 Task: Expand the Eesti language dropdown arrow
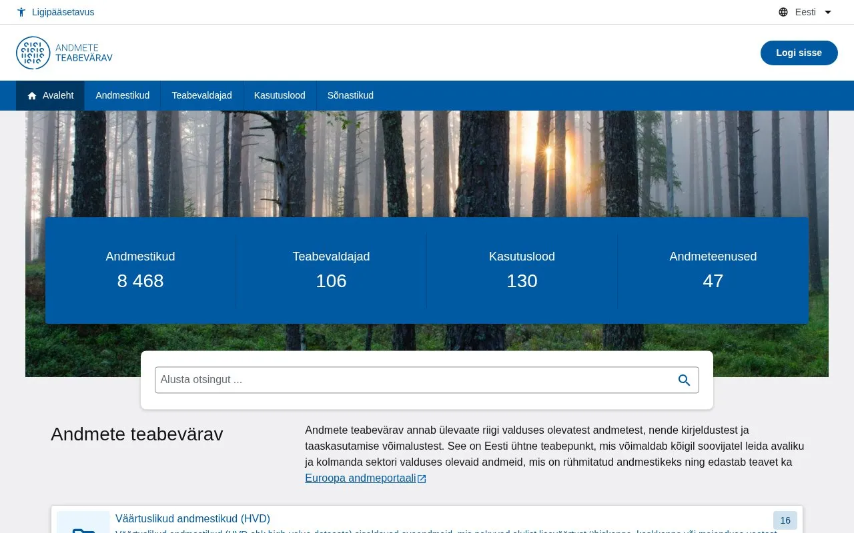pyautogui.click(x=828, y=12)
